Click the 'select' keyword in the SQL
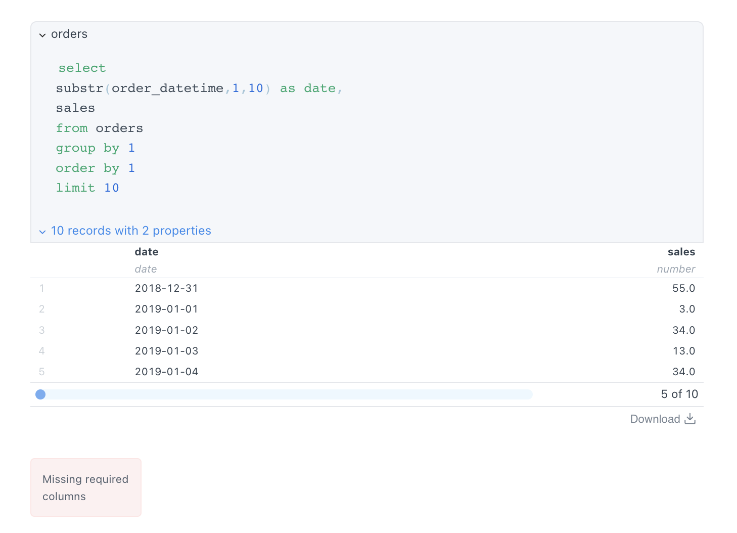 tap(82, 68)
